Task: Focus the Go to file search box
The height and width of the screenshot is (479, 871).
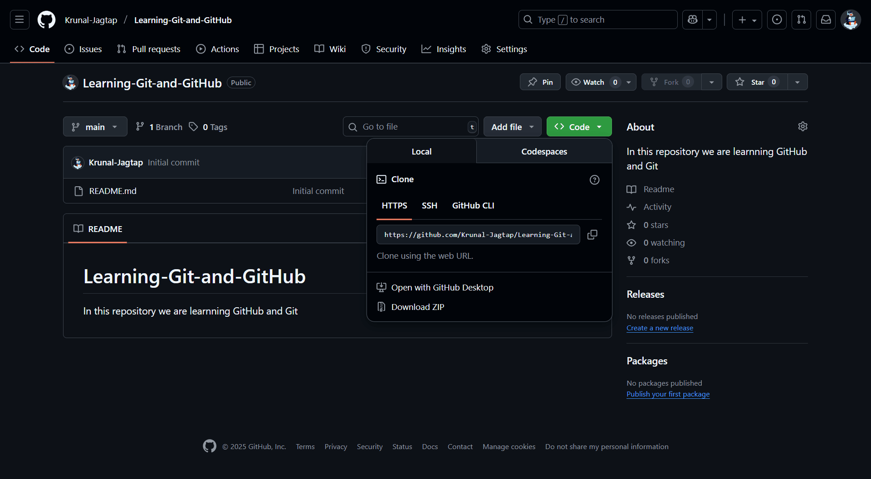Action: tap(411, 127)
